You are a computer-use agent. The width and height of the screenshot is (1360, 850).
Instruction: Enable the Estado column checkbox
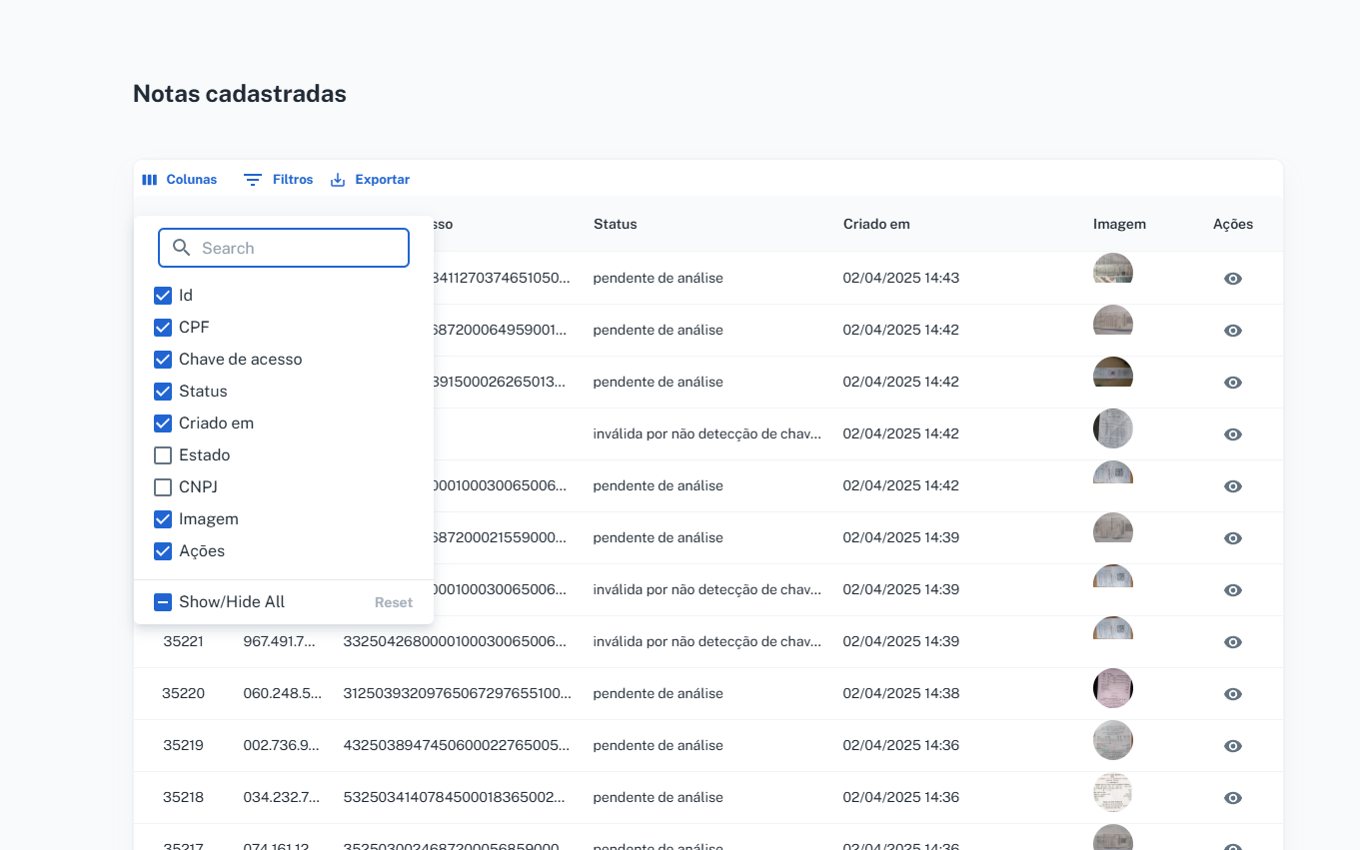click(x=163, y=455)
